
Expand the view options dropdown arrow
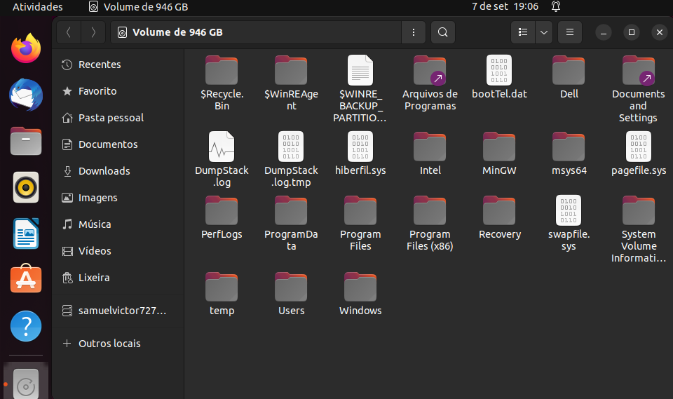click(x=544, y=32)
